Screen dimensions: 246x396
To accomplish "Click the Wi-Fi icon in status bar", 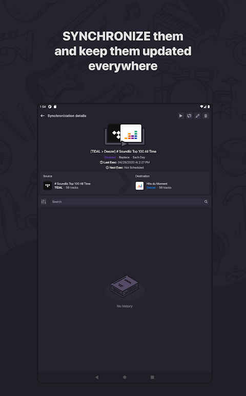I will tap(201, 107).
